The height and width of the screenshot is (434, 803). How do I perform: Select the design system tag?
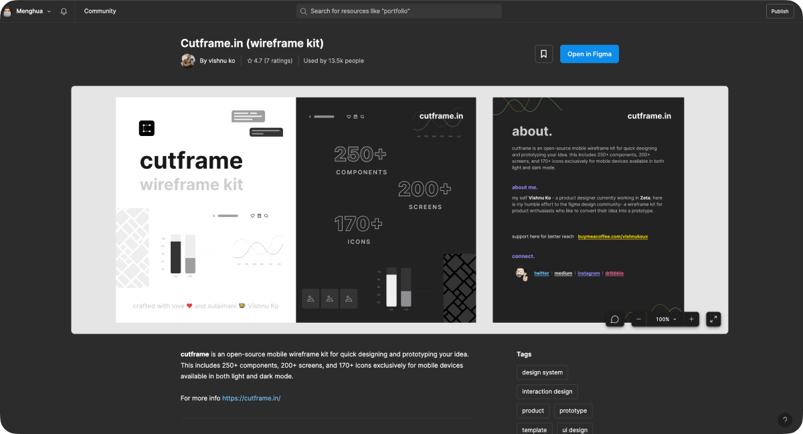click(542, 372)
